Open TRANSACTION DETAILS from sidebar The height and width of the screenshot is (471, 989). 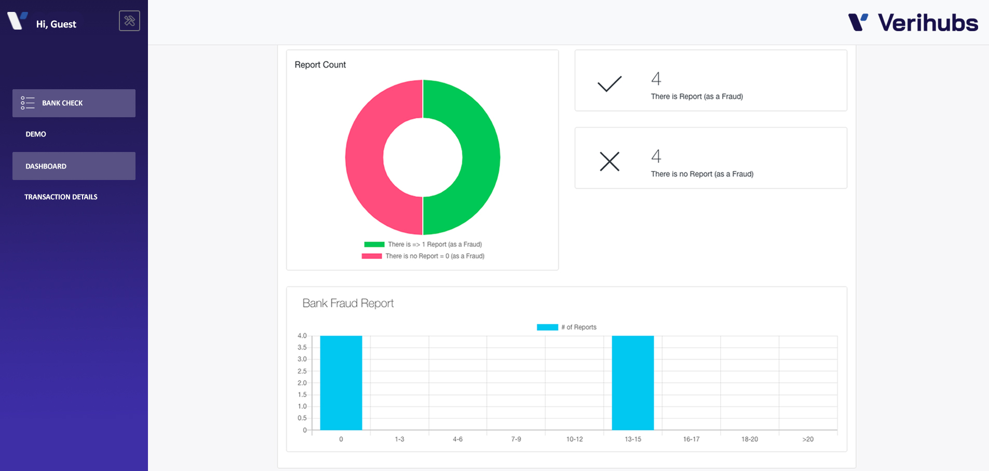click(x=61, y=197)
